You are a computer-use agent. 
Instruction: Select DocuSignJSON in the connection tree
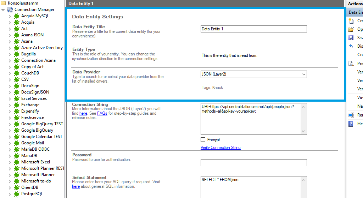[x=35, y=92]
